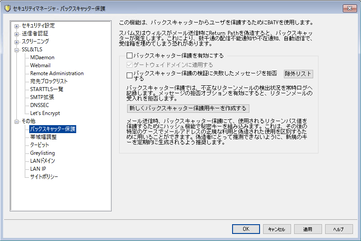
Task: Open MDaemon under SSL&TLS
Action: pyautogui.click(x=43, y=57)
